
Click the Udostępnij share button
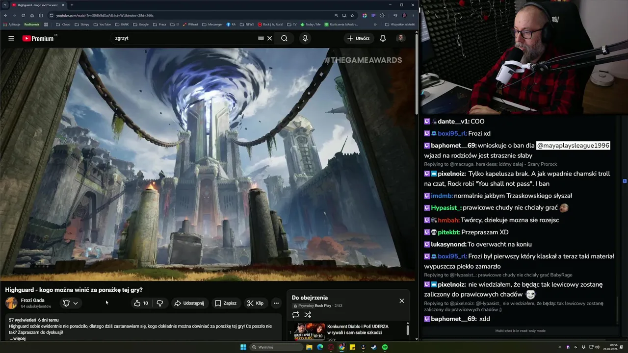click(189, 303)
